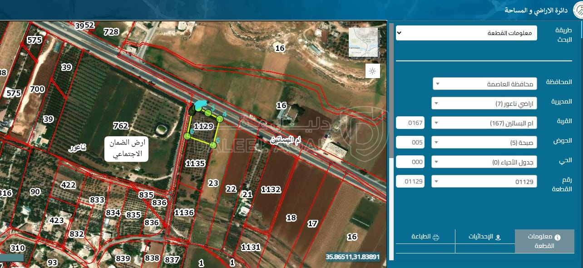This screenshot has height=268, width=583.
Task: Open the parcel number 01129 dropdown
Action: tap(484, 182)
